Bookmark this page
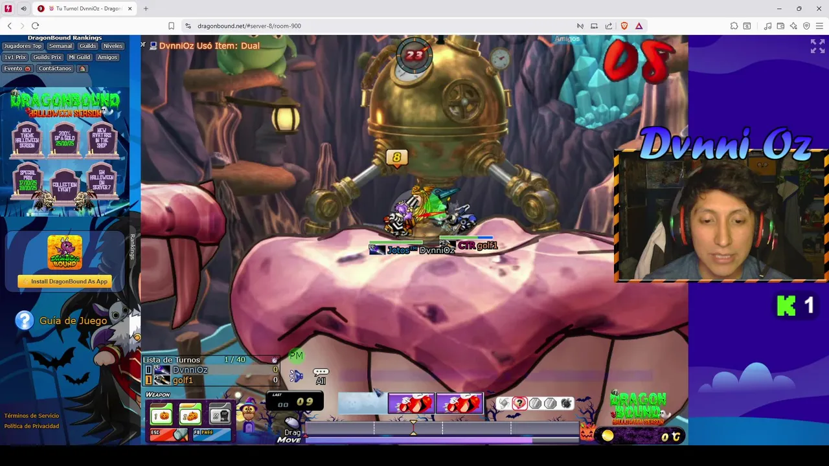 [171, 26]
